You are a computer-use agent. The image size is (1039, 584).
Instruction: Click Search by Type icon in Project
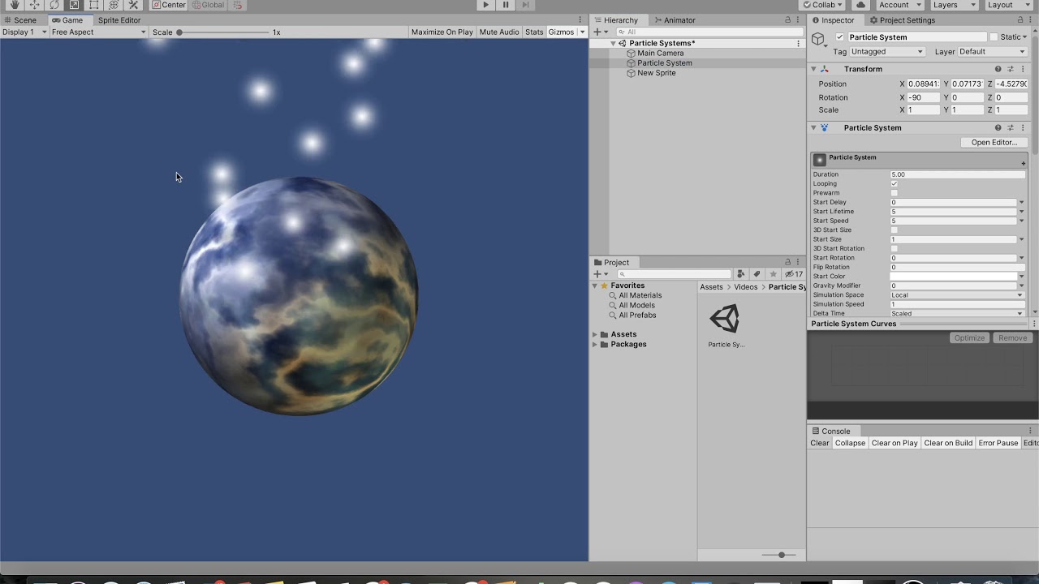click(x=740, y=274)
